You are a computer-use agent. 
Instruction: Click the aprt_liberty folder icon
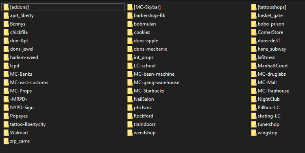click(6, 16)
